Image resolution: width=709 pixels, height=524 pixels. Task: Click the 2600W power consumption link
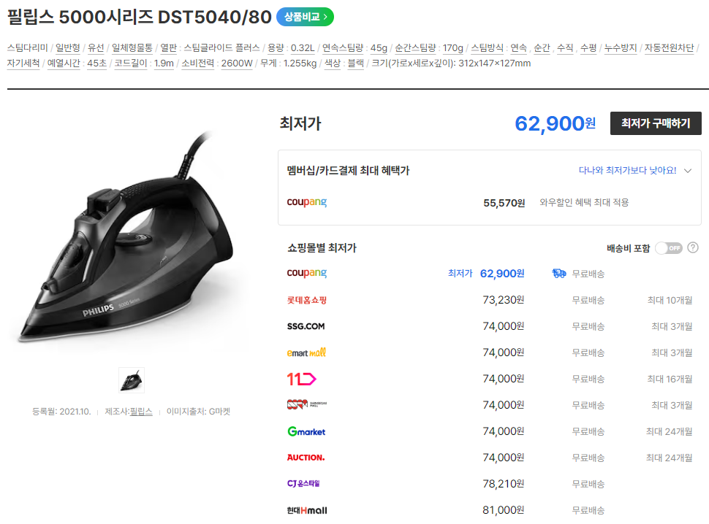237,63
